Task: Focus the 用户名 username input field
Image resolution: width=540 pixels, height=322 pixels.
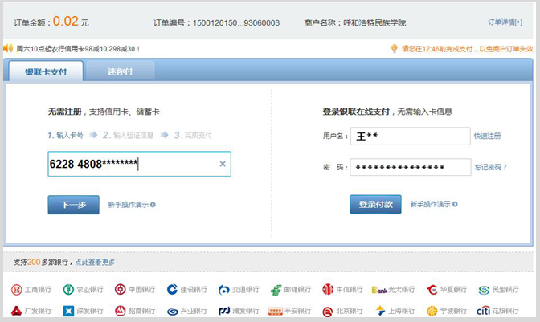Action: coord(410,137)
